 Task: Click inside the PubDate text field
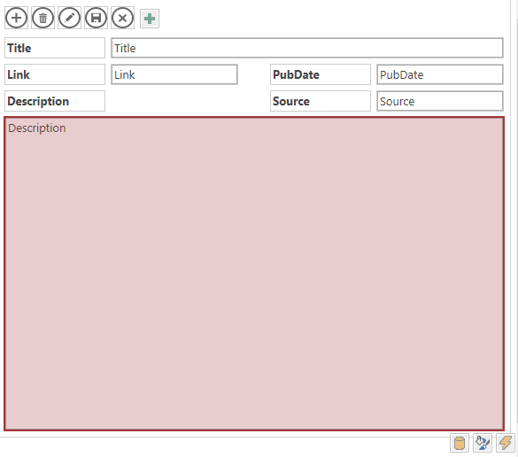(x=440, y=74)
